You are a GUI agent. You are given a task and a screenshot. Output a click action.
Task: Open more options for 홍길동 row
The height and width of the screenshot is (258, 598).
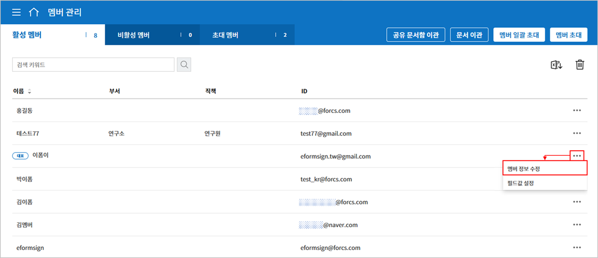(x=577, y=111)
